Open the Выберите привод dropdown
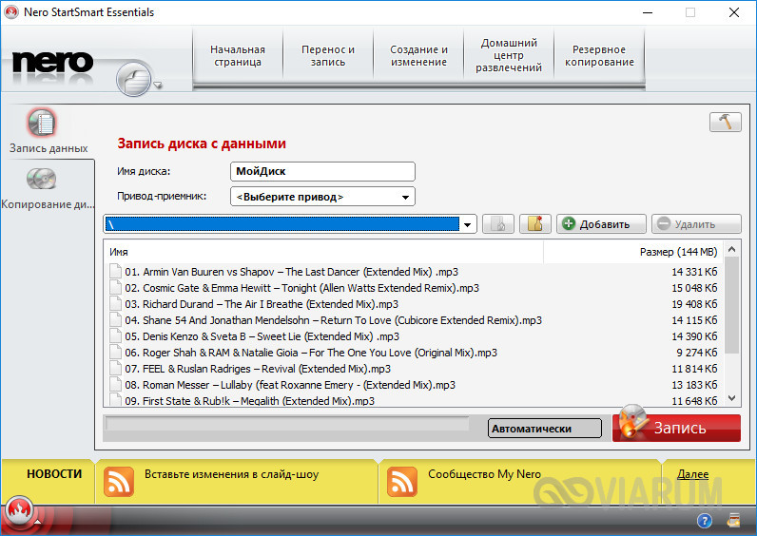Image resolution: width=757 pixels, height=536 pixels. click(x=322, y=197)
